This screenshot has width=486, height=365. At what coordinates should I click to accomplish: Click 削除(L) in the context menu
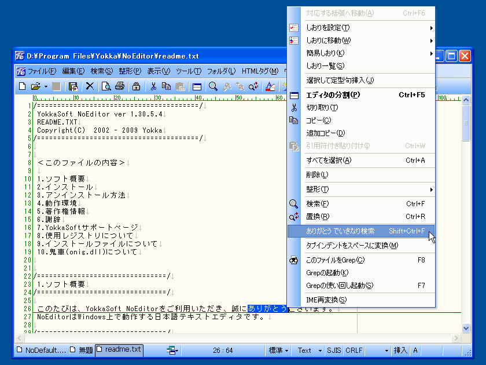362,175
